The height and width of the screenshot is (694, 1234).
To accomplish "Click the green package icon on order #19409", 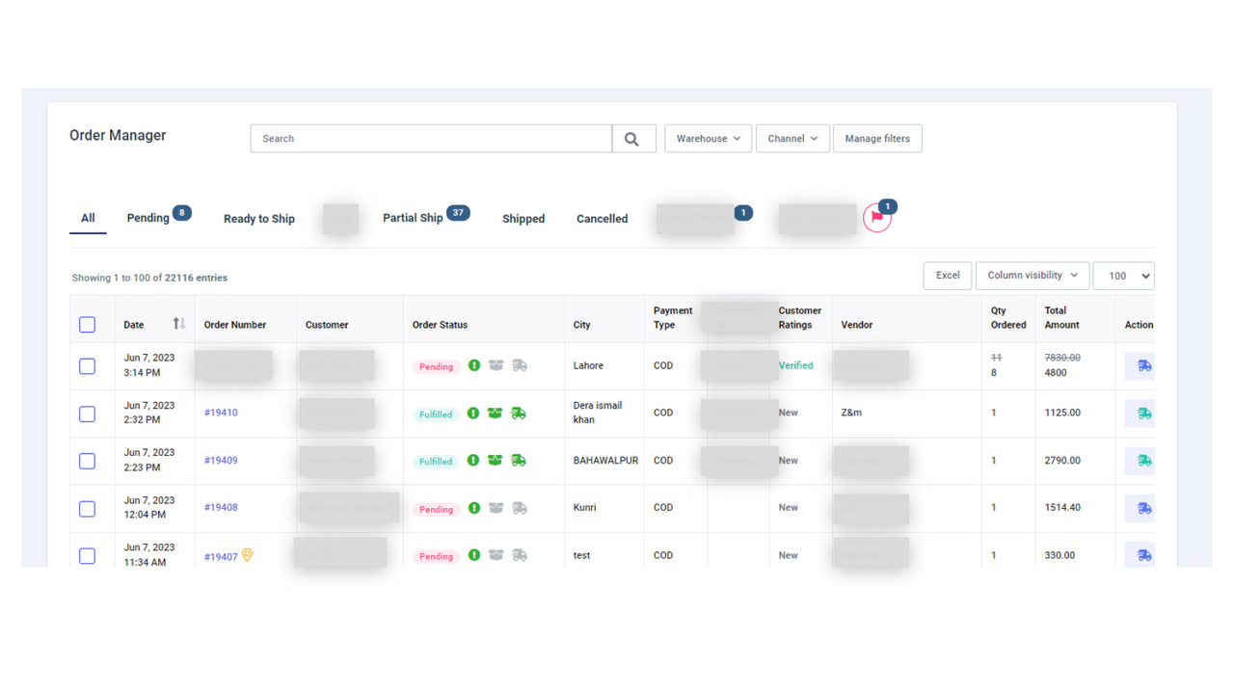I will (x=495, y=461).
